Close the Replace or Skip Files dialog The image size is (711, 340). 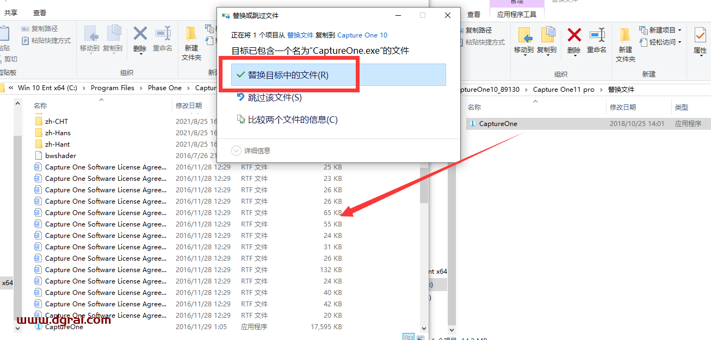[x=448, y=15]
